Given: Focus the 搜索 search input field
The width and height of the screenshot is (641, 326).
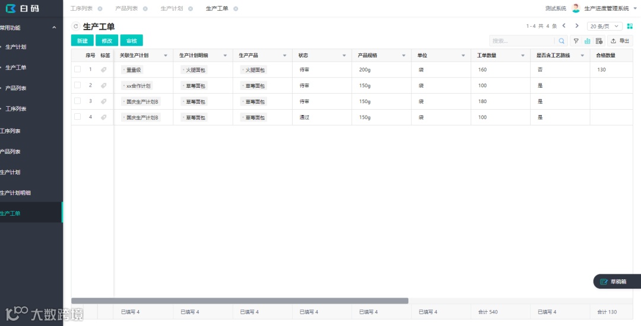Looking at the screenshot, I should click(x=522, y=41).
